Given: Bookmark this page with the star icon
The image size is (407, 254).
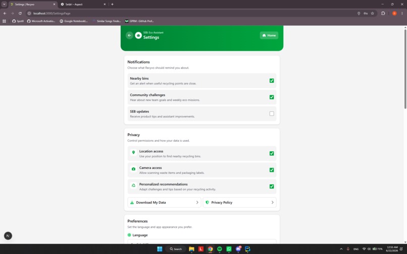Looking at the screenshot, I should pyautogui.click(x=373, y=13).
